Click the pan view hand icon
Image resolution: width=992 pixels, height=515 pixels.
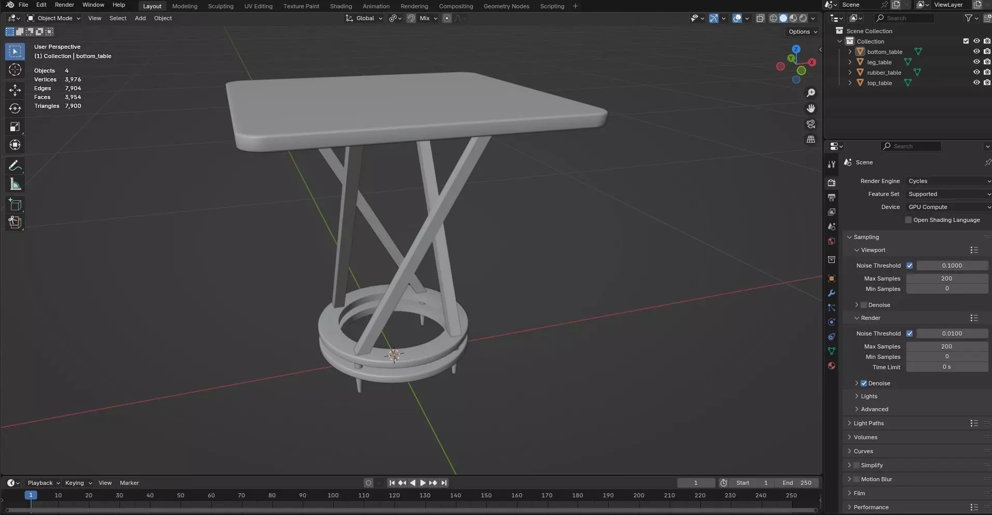point(811,108)
